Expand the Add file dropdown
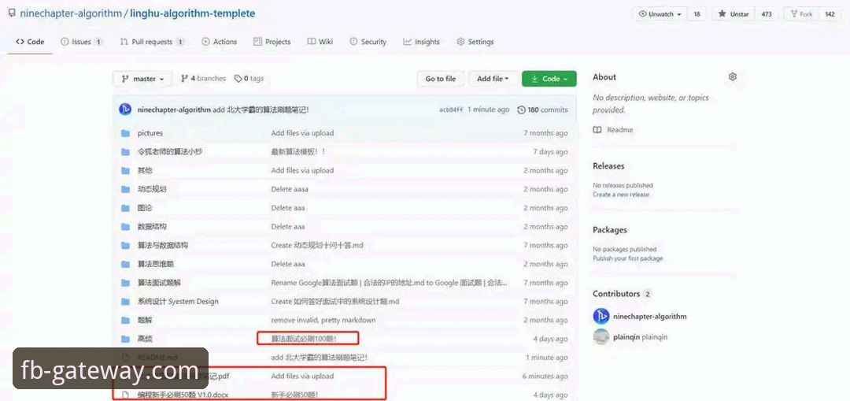Screen dimensions: 850x401 pyautogui.click(x=493, y=79)
